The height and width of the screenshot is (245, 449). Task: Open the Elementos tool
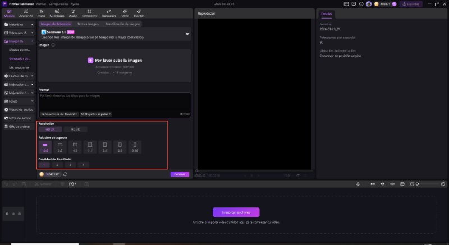click(x=89, y=13)
